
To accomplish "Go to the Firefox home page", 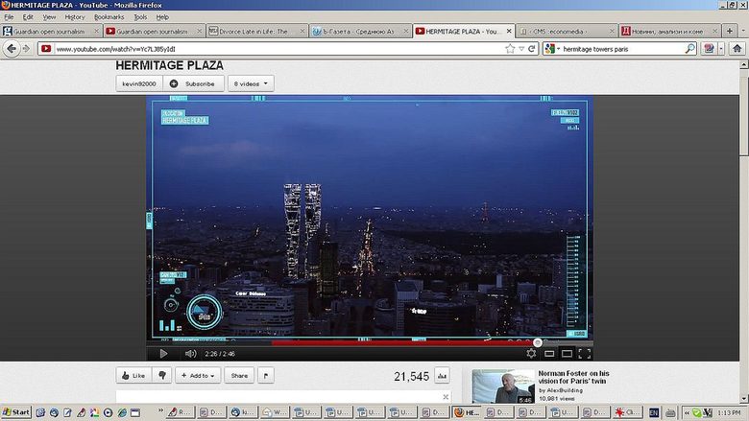I will (737, 49).
